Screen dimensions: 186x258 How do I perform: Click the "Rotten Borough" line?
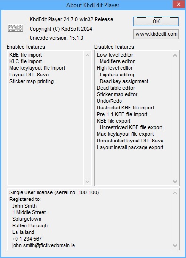tap(30, 225)
